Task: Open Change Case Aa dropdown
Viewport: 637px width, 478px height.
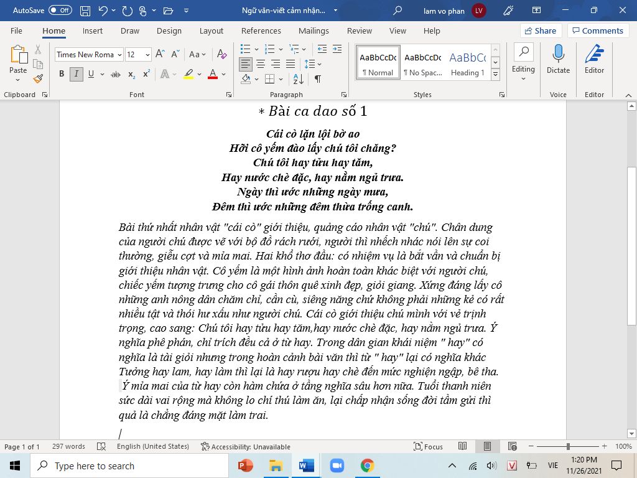Action: click(197, 54)
